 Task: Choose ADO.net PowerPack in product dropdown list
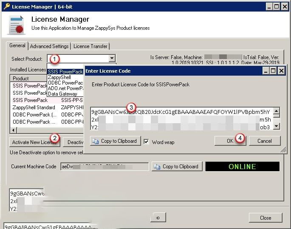coord(65,88)
